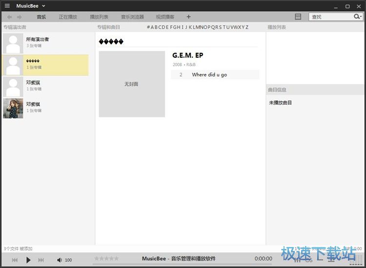Maximize the MusicBee window
The height and width of the screenshot is (268, 366).
click(347, 6)
